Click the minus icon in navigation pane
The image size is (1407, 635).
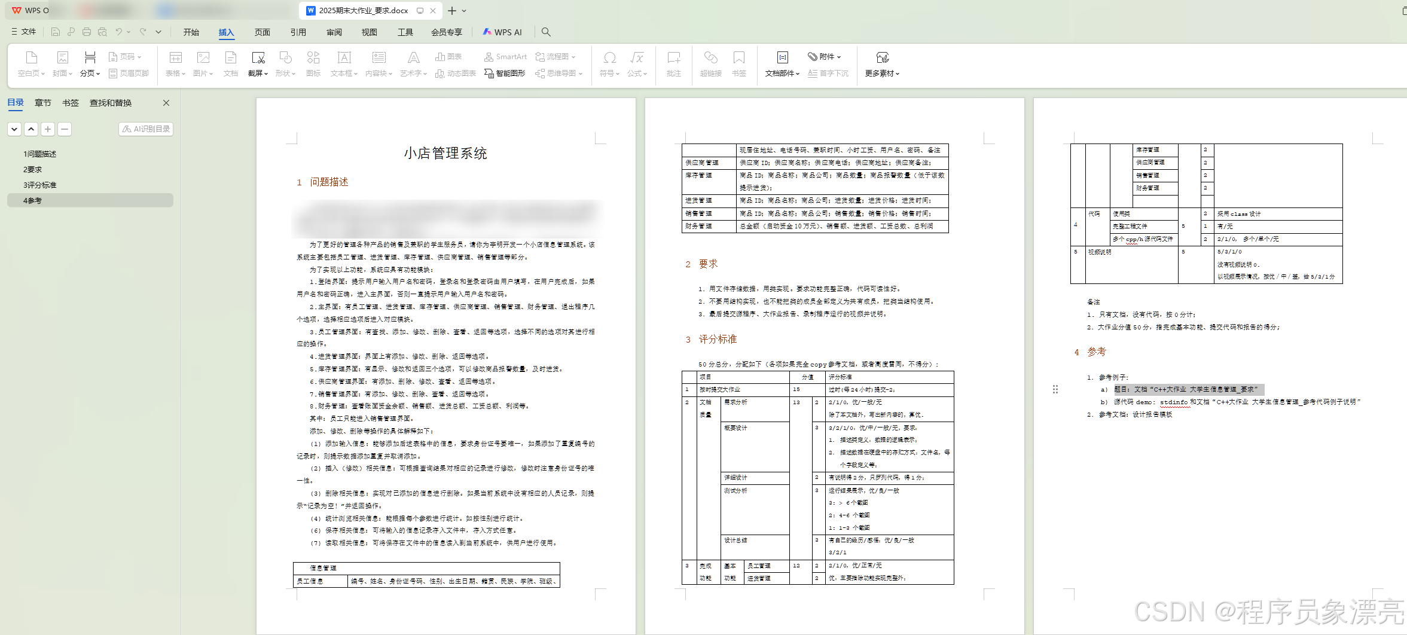click(x=65, y=129)
